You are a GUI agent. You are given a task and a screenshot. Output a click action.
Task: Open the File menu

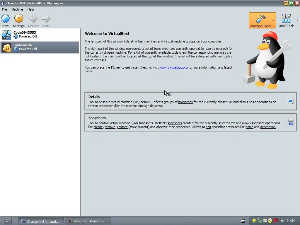(4, 9)
